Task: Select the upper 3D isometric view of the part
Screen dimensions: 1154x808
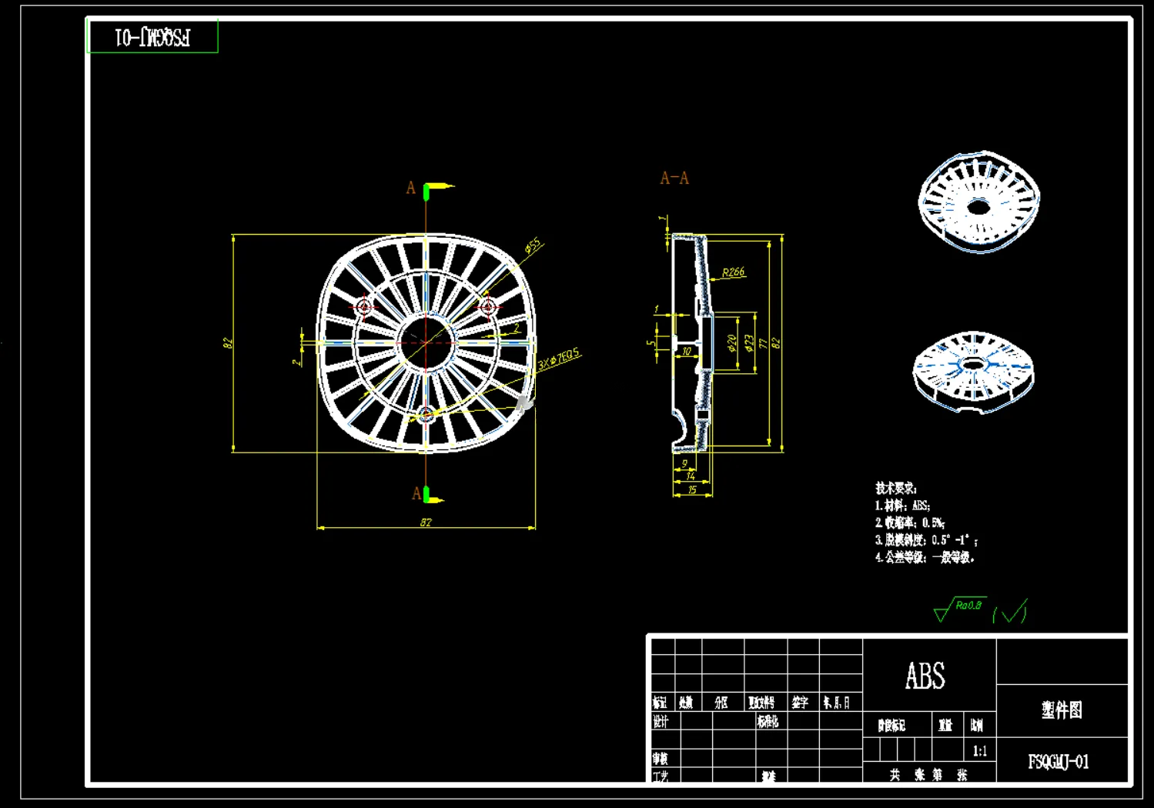Action: coord(978,202)
